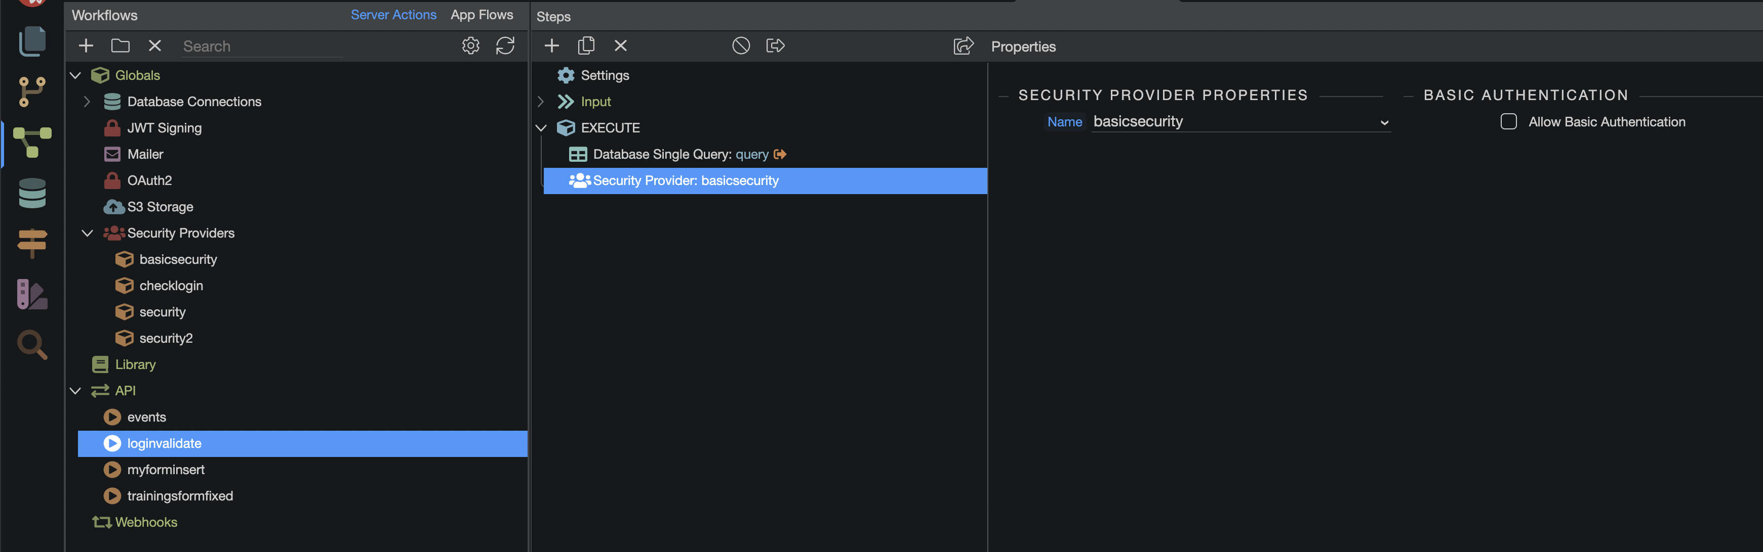Click the Steps panel header
The image size is (1763, 552).
(554, 16)
